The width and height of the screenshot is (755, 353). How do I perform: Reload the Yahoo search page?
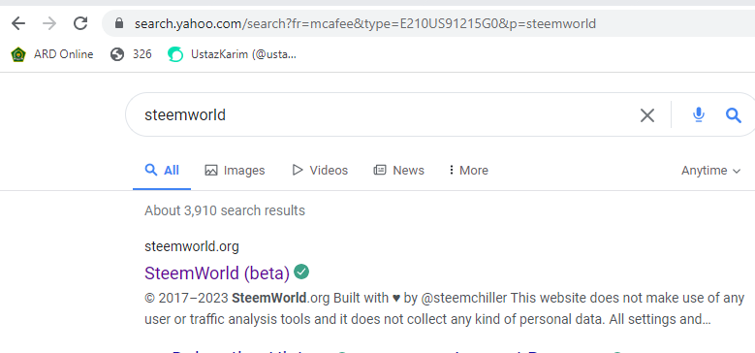(79, 23)
